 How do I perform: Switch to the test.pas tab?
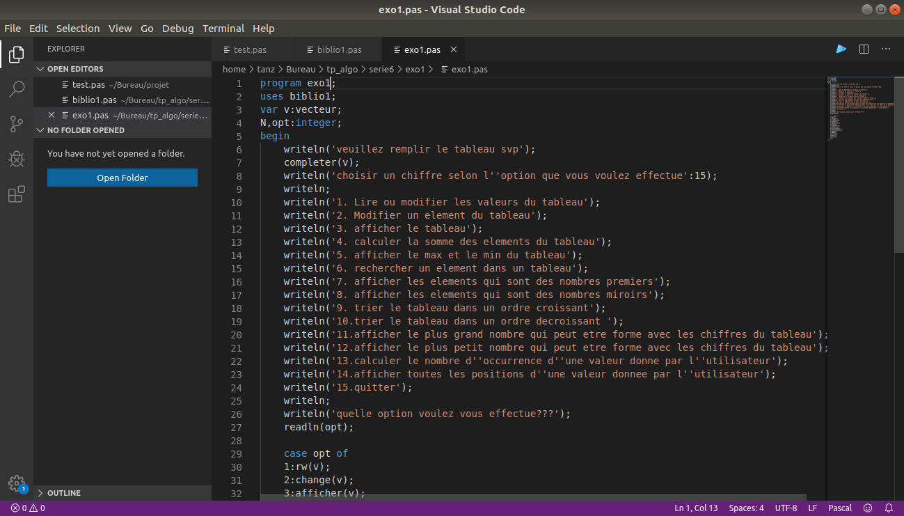tap(253, 49)
